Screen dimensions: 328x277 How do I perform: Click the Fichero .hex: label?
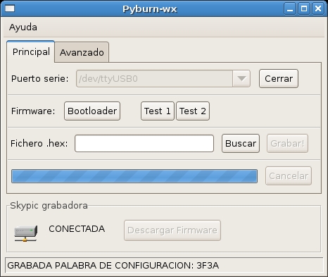pyautogui.click(x=39, y=143)
